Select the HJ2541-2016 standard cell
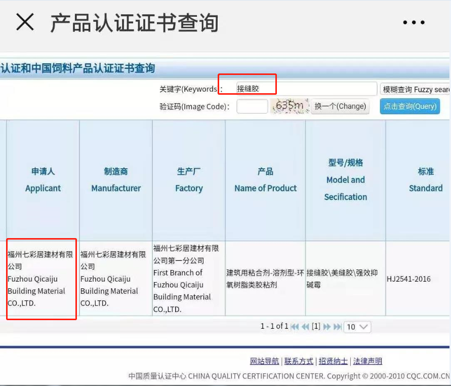The image size is (451, 386). tap(418, 279)
